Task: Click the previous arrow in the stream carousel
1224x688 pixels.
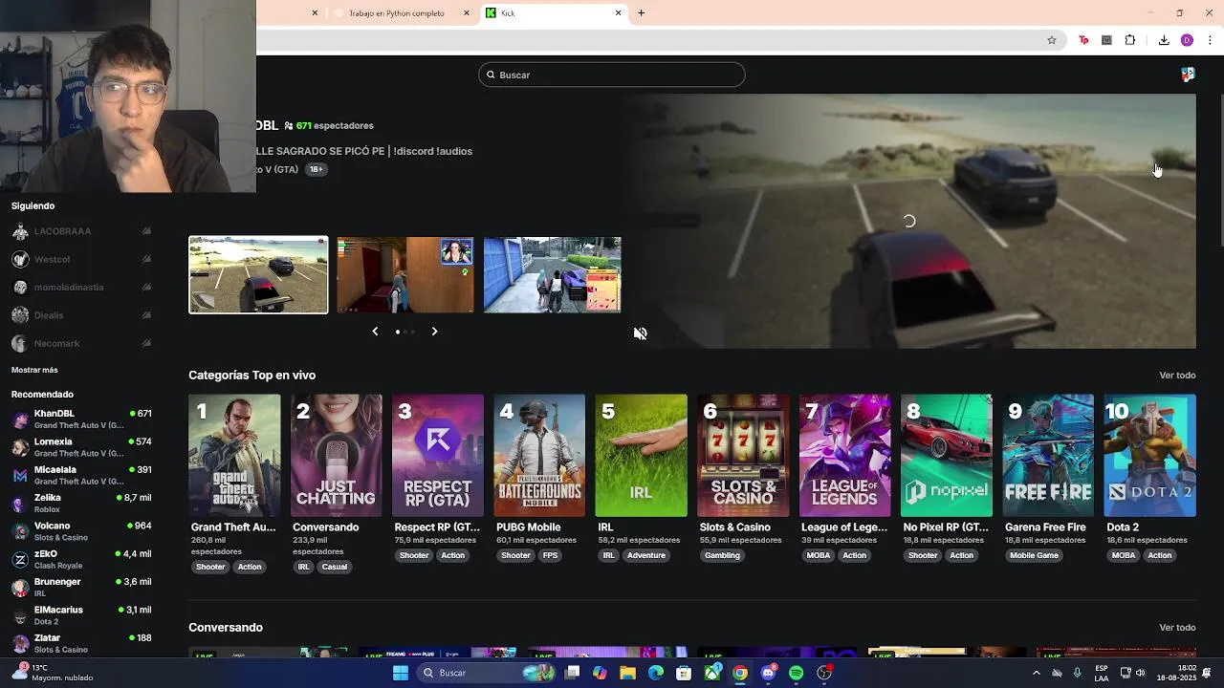Action: (x=375, y=332)
